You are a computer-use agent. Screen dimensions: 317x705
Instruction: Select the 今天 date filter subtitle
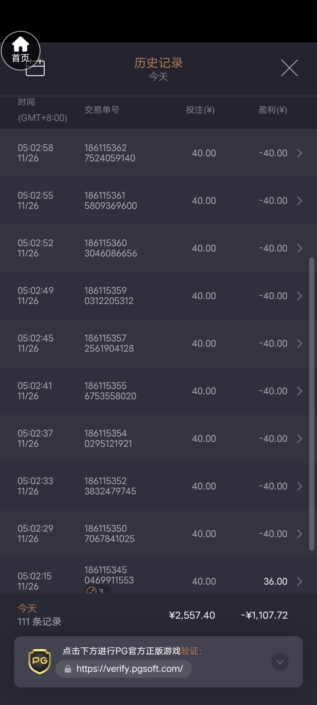[158, 77]
